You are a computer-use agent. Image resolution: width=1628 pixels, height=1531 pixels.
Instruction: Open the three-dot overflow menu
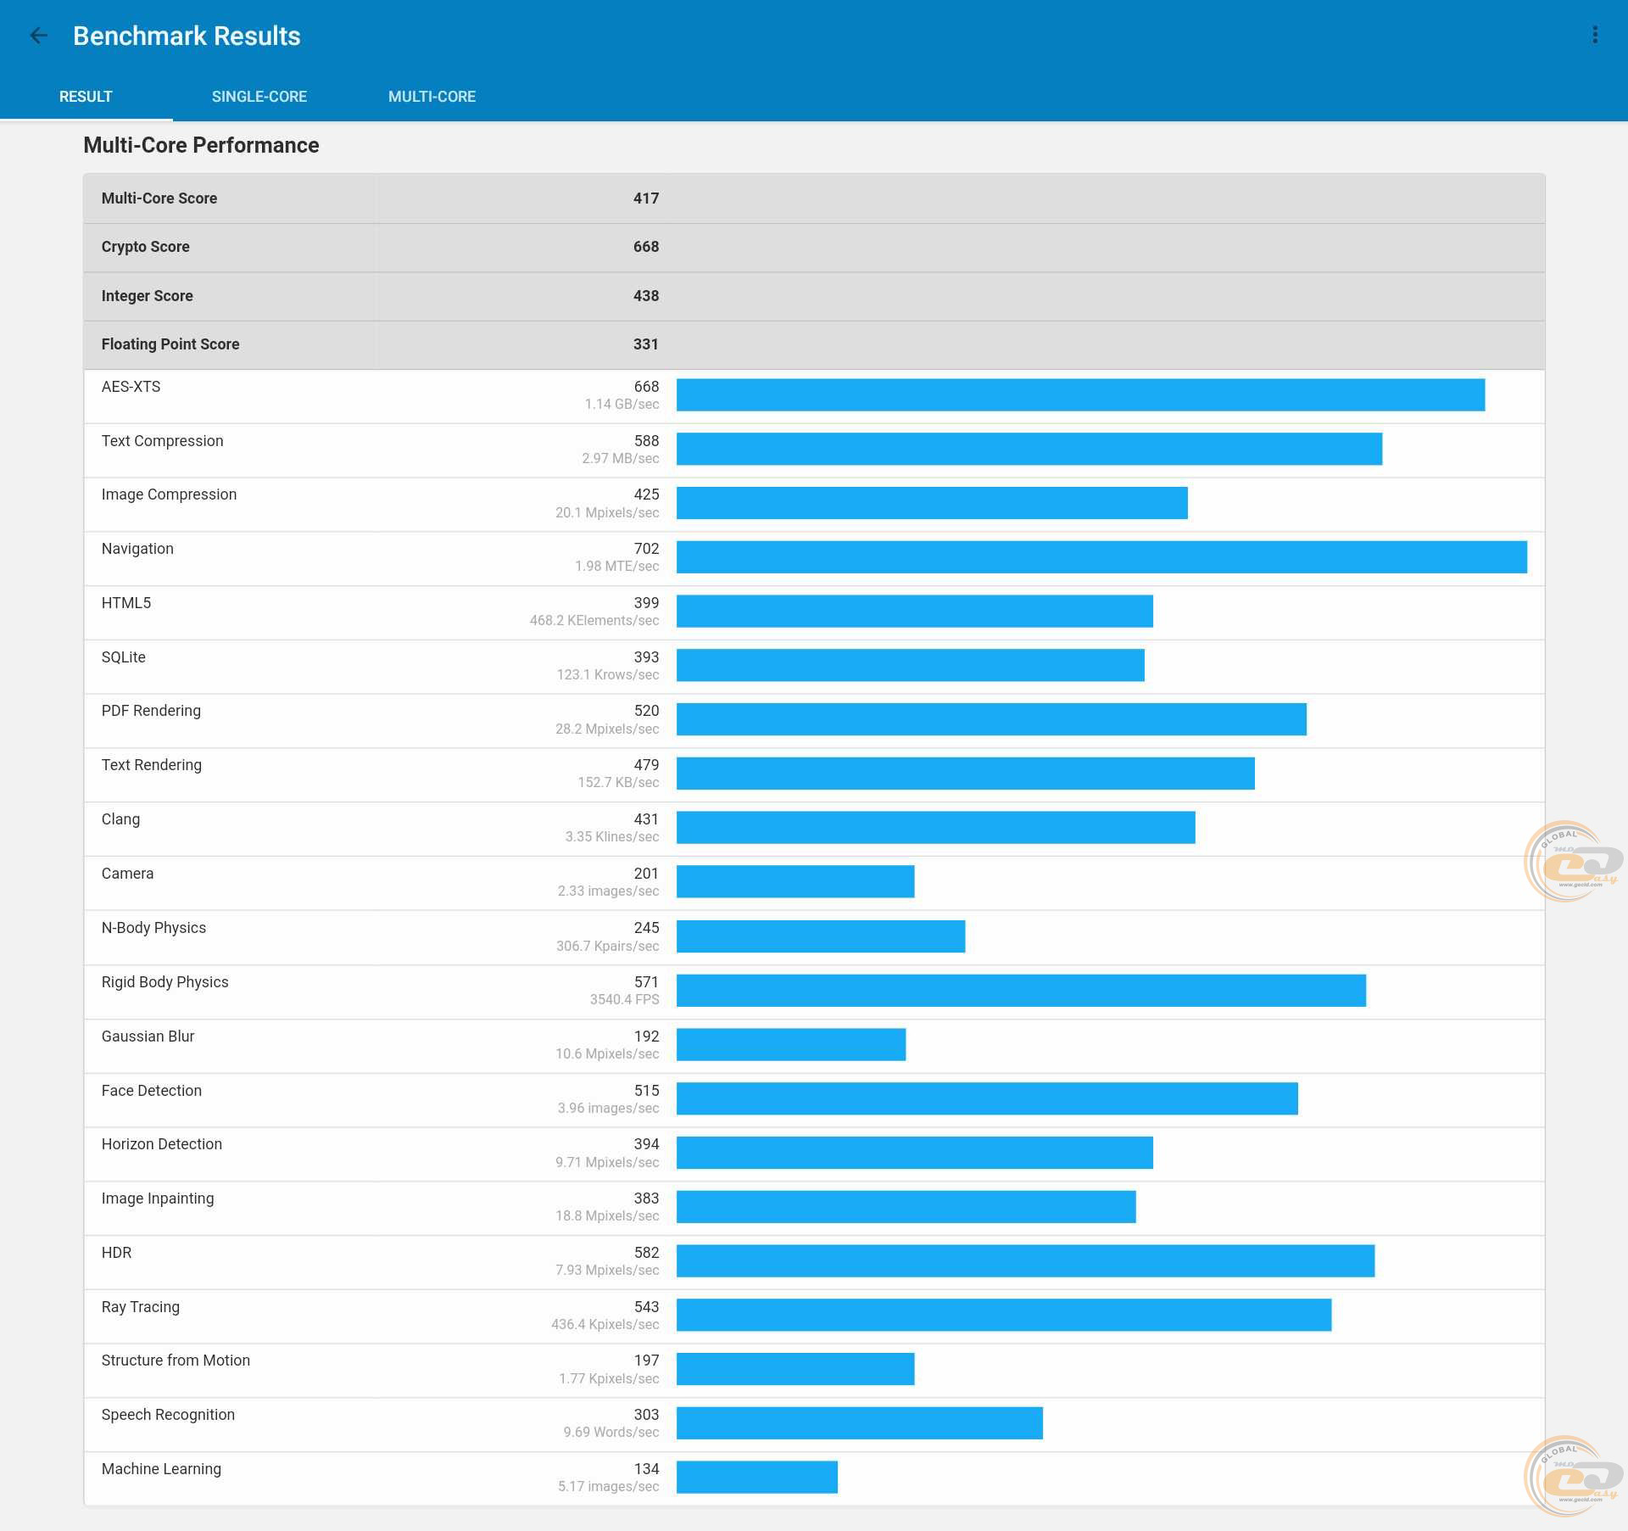(1595, 35)
